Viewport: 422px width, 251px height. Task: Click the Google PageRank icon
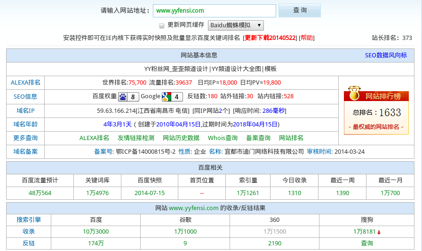(166, 97)
